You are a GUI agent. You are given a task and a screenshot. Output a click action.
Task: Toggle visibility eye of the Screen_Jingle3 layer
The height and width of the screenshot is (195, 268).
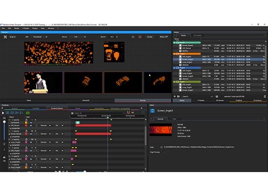(x=31, y=159)
